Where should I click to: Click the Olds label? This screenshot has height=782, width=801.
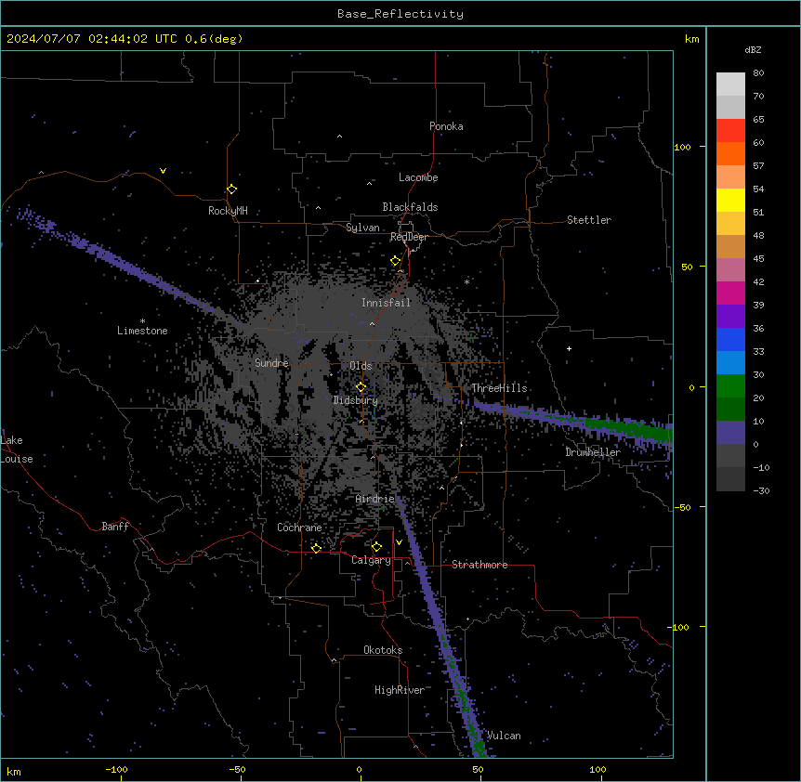tap(361, 366)
